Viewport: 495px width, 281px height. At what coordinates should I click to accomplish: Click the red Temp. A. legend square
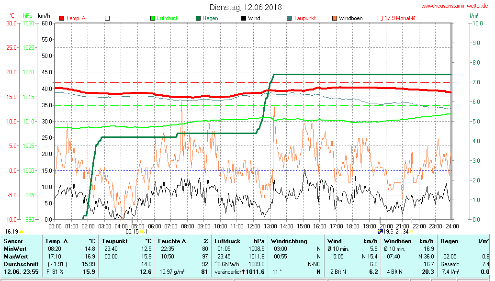pos(62,18)
